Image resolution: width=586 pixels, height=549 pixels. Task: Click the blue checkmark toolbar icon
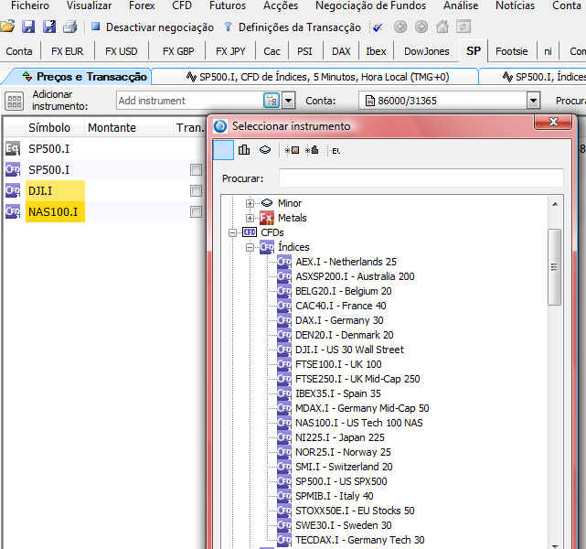378,27
